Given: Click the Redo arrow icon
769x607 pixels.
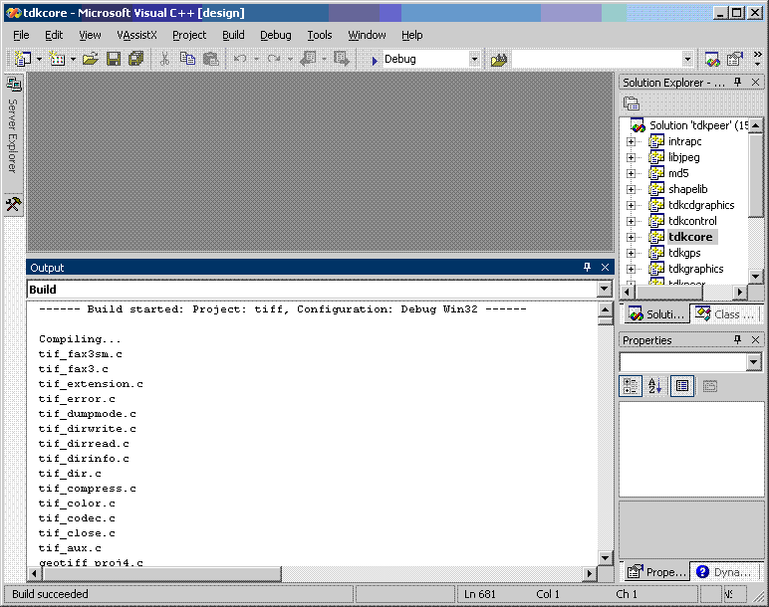Looking at the screenshot, I should click(274, 60).
